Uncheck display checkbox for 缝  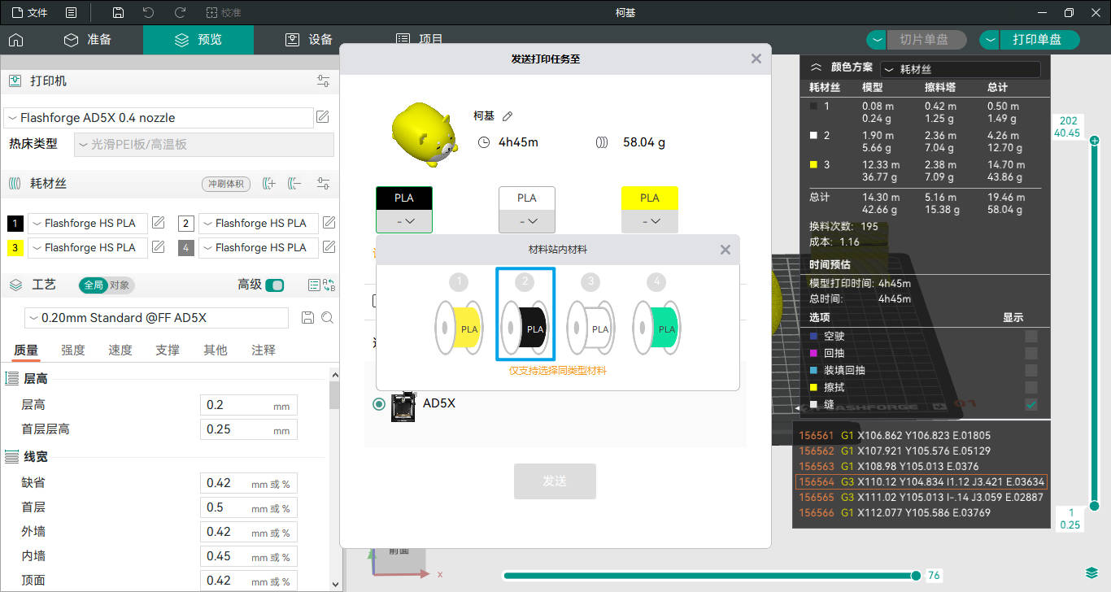[1031, 404]
